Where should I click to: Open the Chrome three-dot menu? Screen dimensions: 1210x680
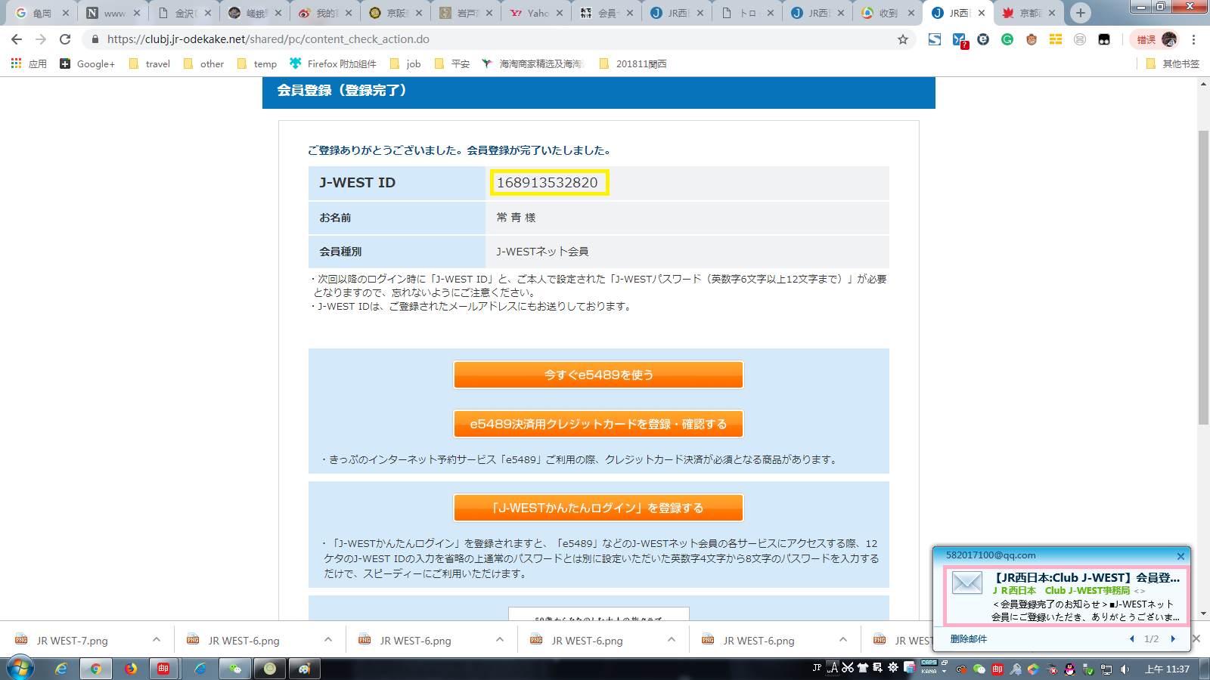point(1193,39)
